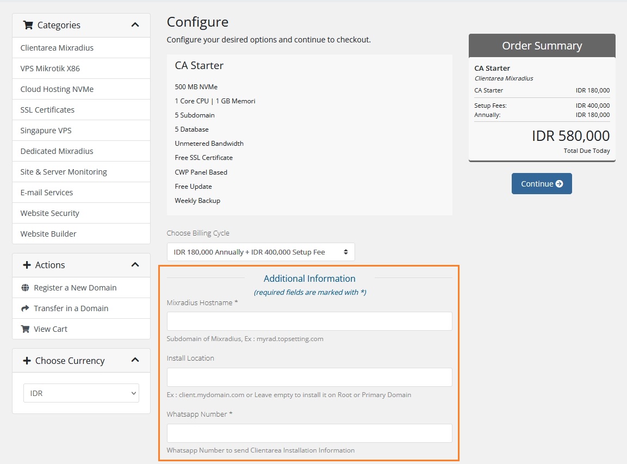The image size is (627, 464).
Task: Click 'CWP Panel Based' feature text
Action: click(201, 172)
